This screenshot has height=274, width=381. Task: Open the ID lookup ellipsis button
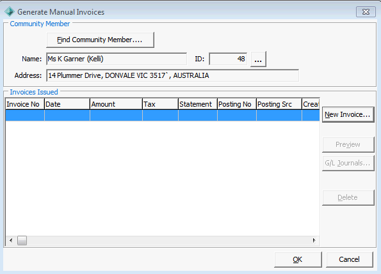click(258, 59)
